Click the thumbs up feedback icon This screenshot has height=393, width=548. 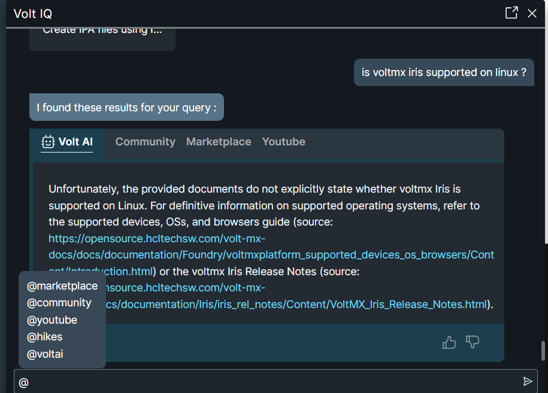(449, 342)
